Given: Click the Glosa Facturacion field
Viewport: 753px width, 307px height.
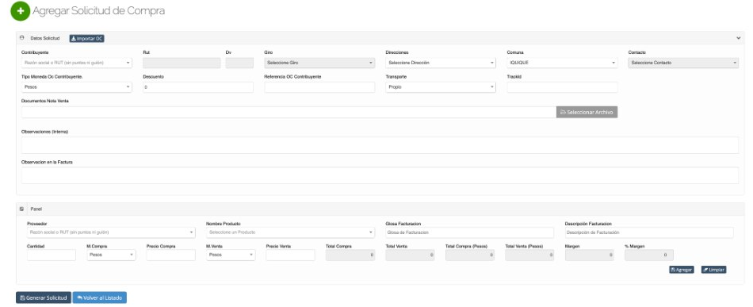Looking at the screenshot, I should tap(470, 232).
